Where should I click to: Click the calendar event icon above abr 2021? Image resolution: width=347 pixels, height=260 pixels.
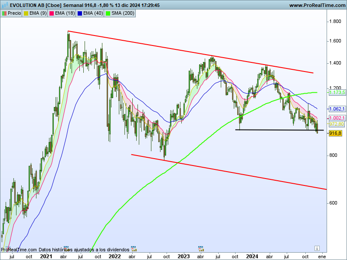pyautogui.click(x=66, y=248)
